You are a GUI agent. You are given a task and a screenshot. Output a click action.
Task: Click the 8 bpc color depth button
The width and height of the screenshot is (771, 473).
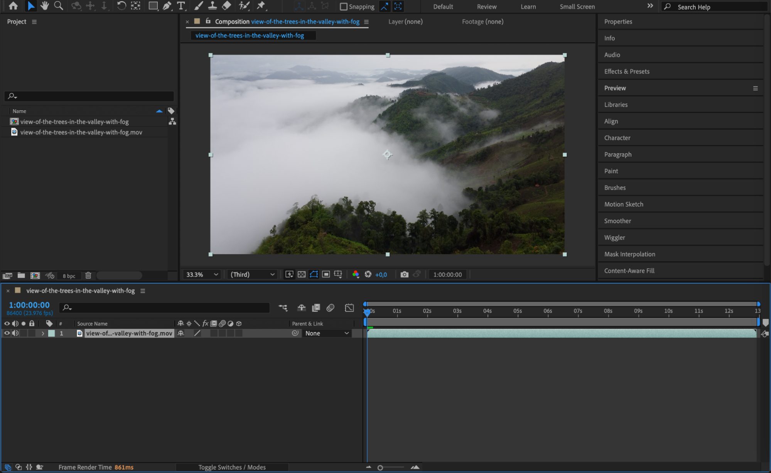[x=69, y=276]
